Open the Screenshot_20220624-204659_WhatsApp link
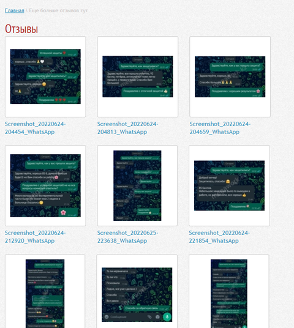294x328 pixels. click(220, 128)
